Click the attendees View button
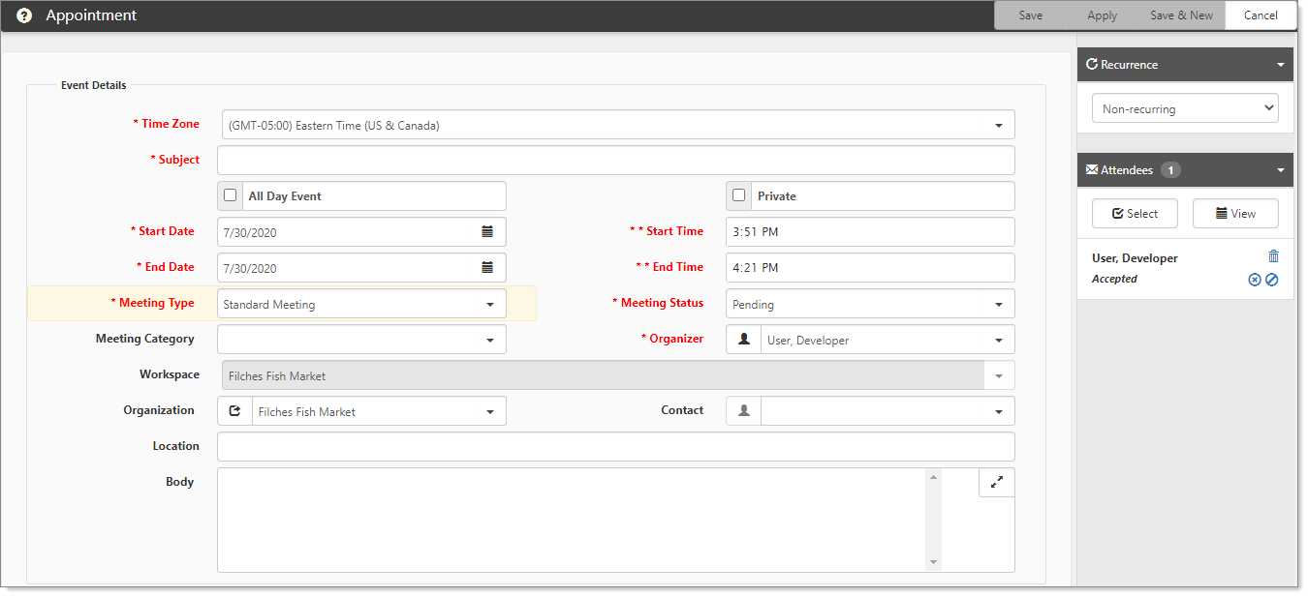1308x597 pixels. [x=1235, y=214]
